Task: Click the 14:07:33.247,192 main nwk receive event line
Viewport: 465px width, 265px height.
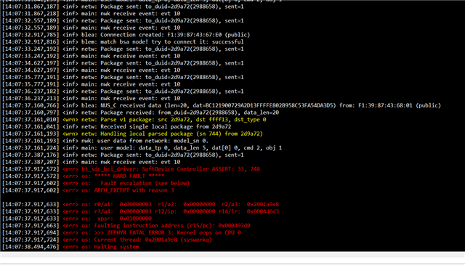Action: pos(91,56)
